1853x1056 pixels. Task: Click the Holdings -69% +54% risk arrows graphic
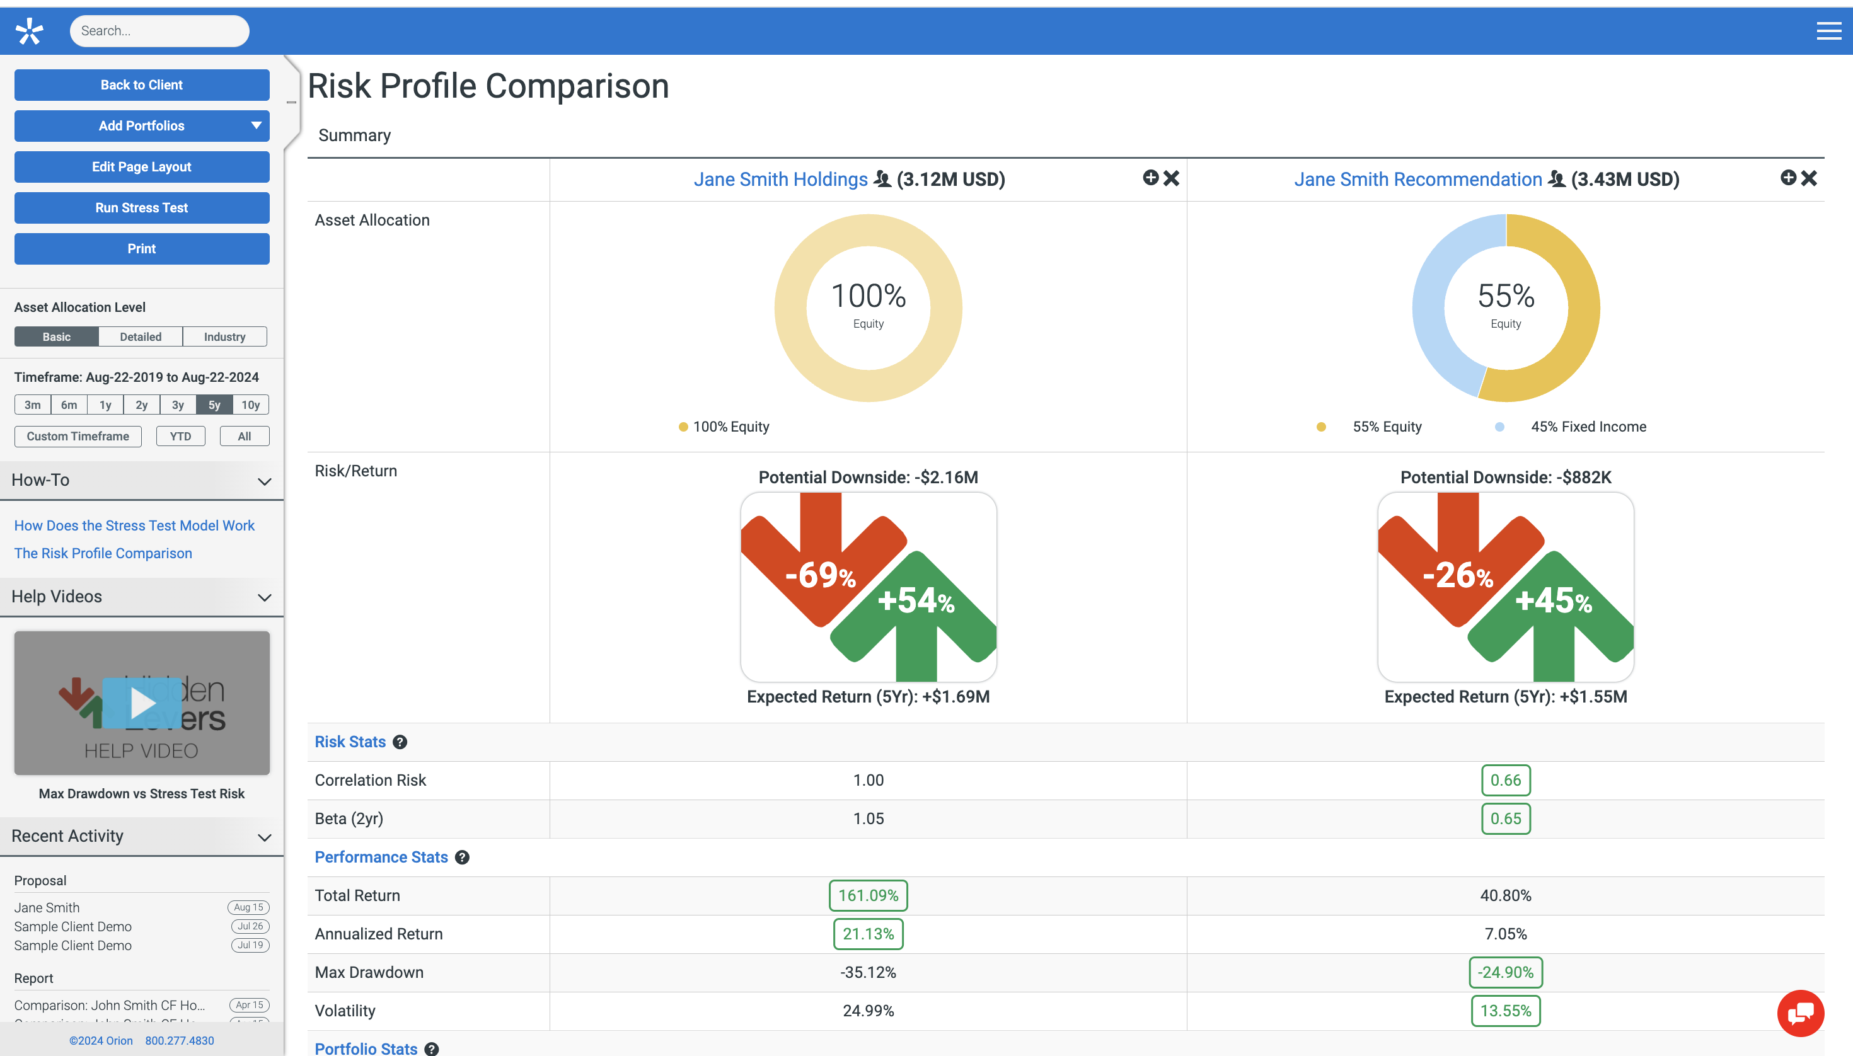point(869,587)
